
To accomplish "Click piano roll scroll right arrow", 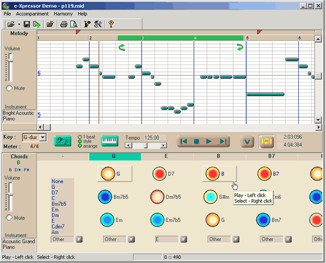I will pos(318,127).
